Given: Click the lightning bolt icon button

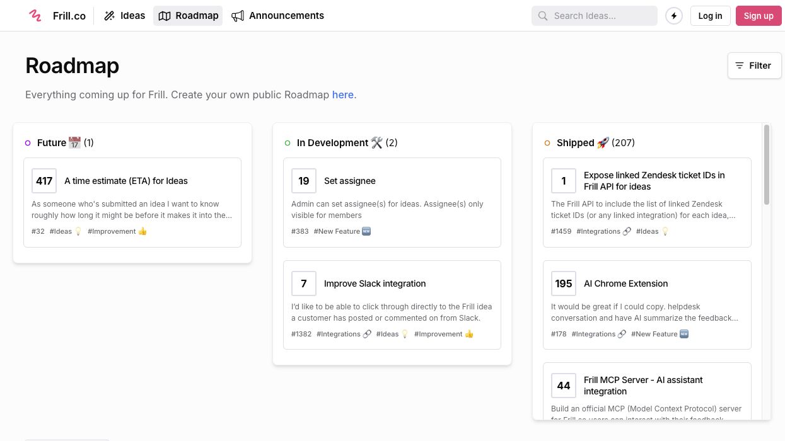Looking at the screenshot, I should coord(674,16).
